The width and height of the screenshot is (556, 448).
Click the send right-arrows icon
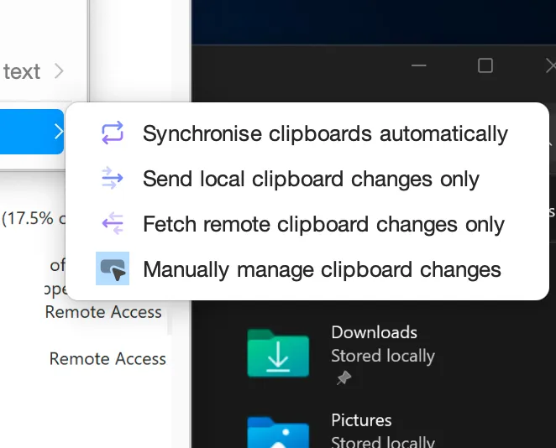click(113, 178)
